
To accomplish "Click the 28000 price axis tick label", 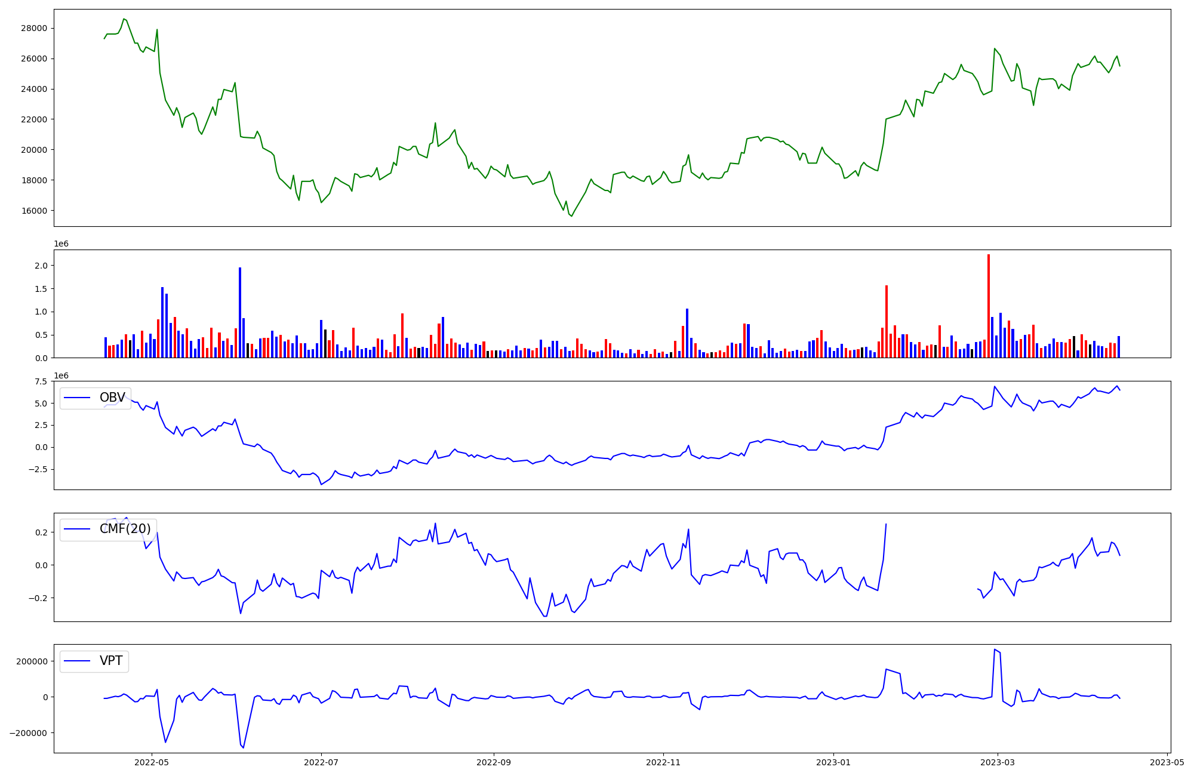I will 34,28.
